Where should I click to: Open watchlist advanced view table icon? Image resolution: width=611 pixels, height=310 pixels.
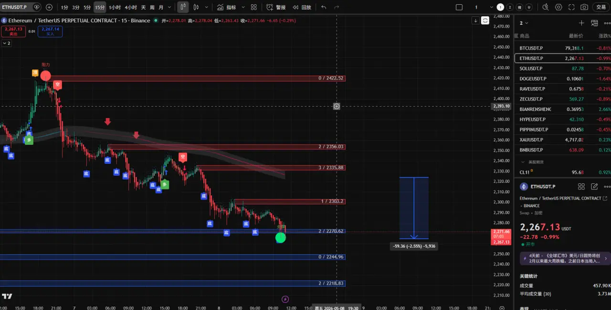594,23
